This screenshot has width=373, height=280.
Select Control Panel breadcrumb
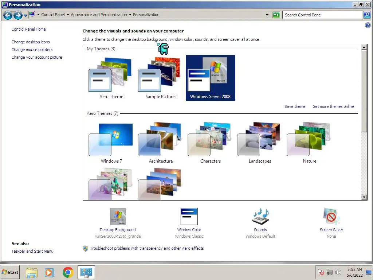pos(53,15)
